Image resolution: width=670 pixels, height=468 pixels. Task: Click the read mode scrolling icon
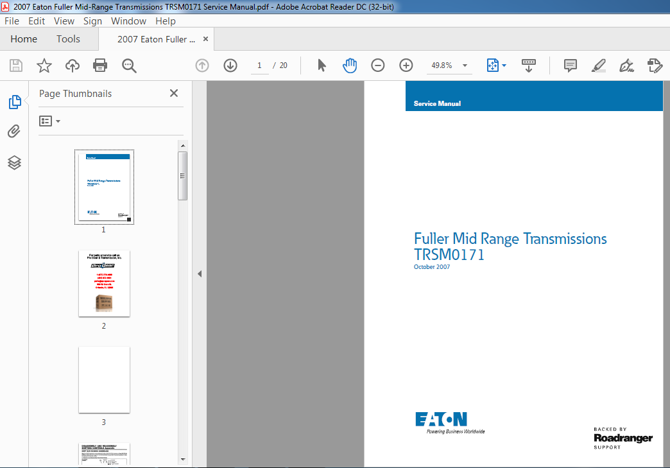[x=529, y=65]
